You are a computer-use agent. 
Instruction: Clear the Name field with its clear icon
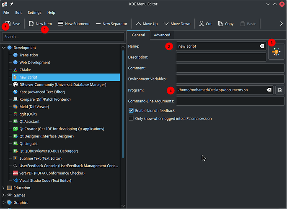click(262, 46)
